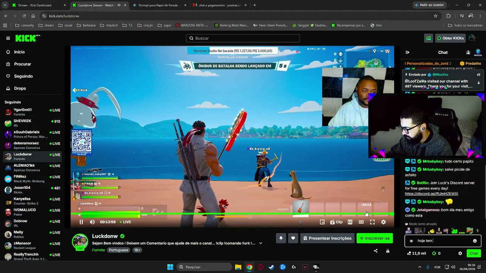Viewport: 486px width, 273px height.
Task: Open Drops in the sidebar
Action: point(20,88)
